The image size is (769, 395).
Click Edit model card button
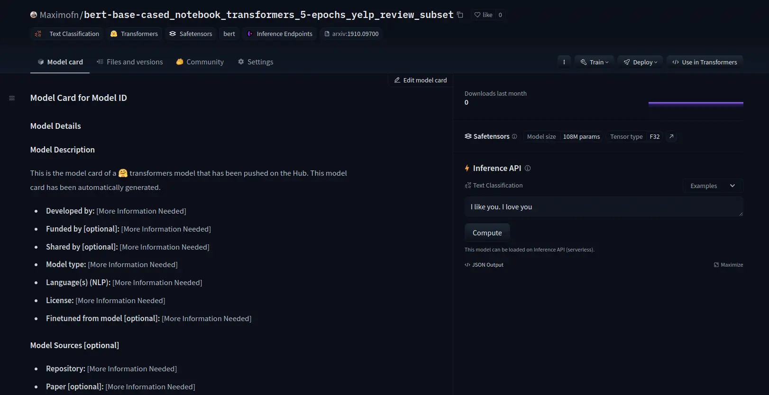point(421,80)
